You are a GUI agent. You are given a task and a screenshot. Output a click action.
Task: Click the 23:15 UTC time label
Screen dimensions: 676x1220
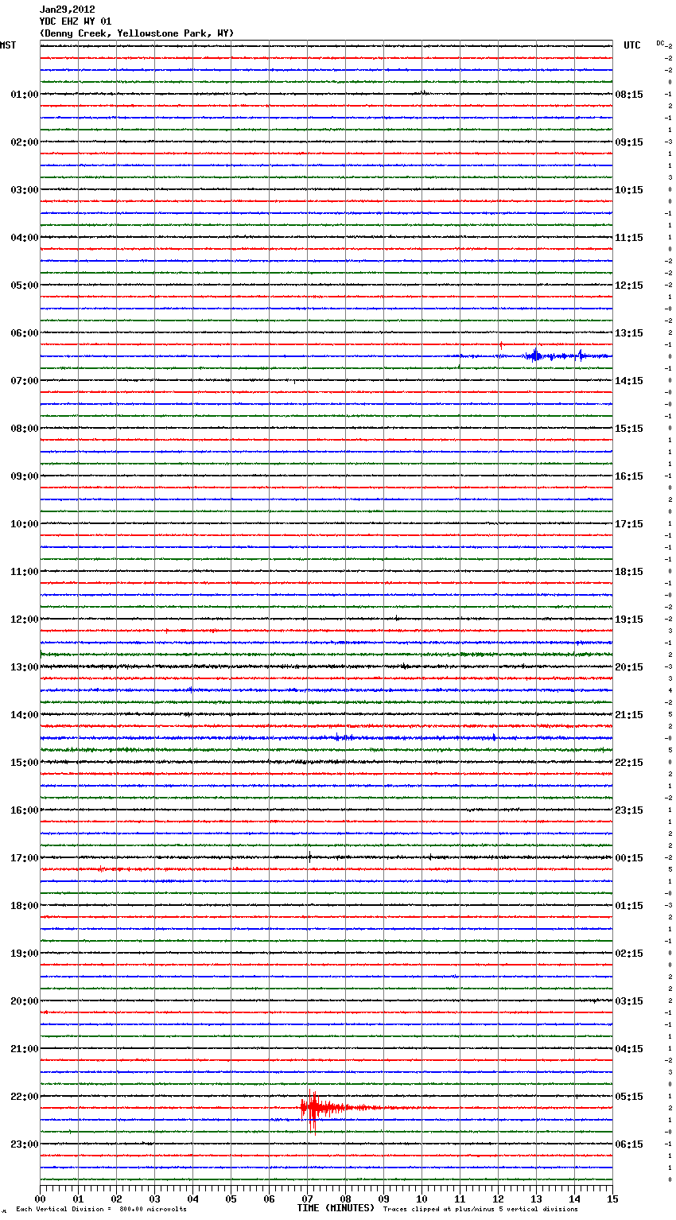pyautogui.click(x=629, y=810)
